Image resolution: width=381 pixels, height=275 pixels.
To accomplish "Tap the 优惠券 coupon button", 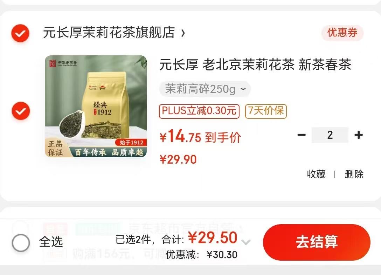I will tap(342, 33).
